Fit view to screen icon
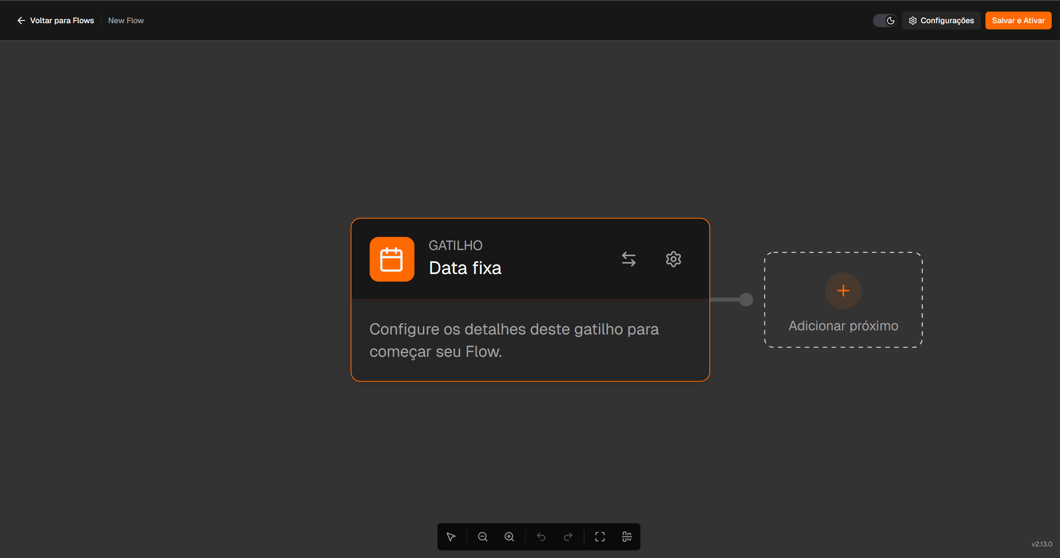Image resolution: width=1060 pixels, height=558 pixels. 600,536
